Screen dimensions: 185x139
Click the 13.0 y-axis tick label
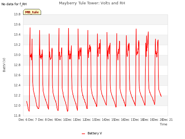pos(17,55)
